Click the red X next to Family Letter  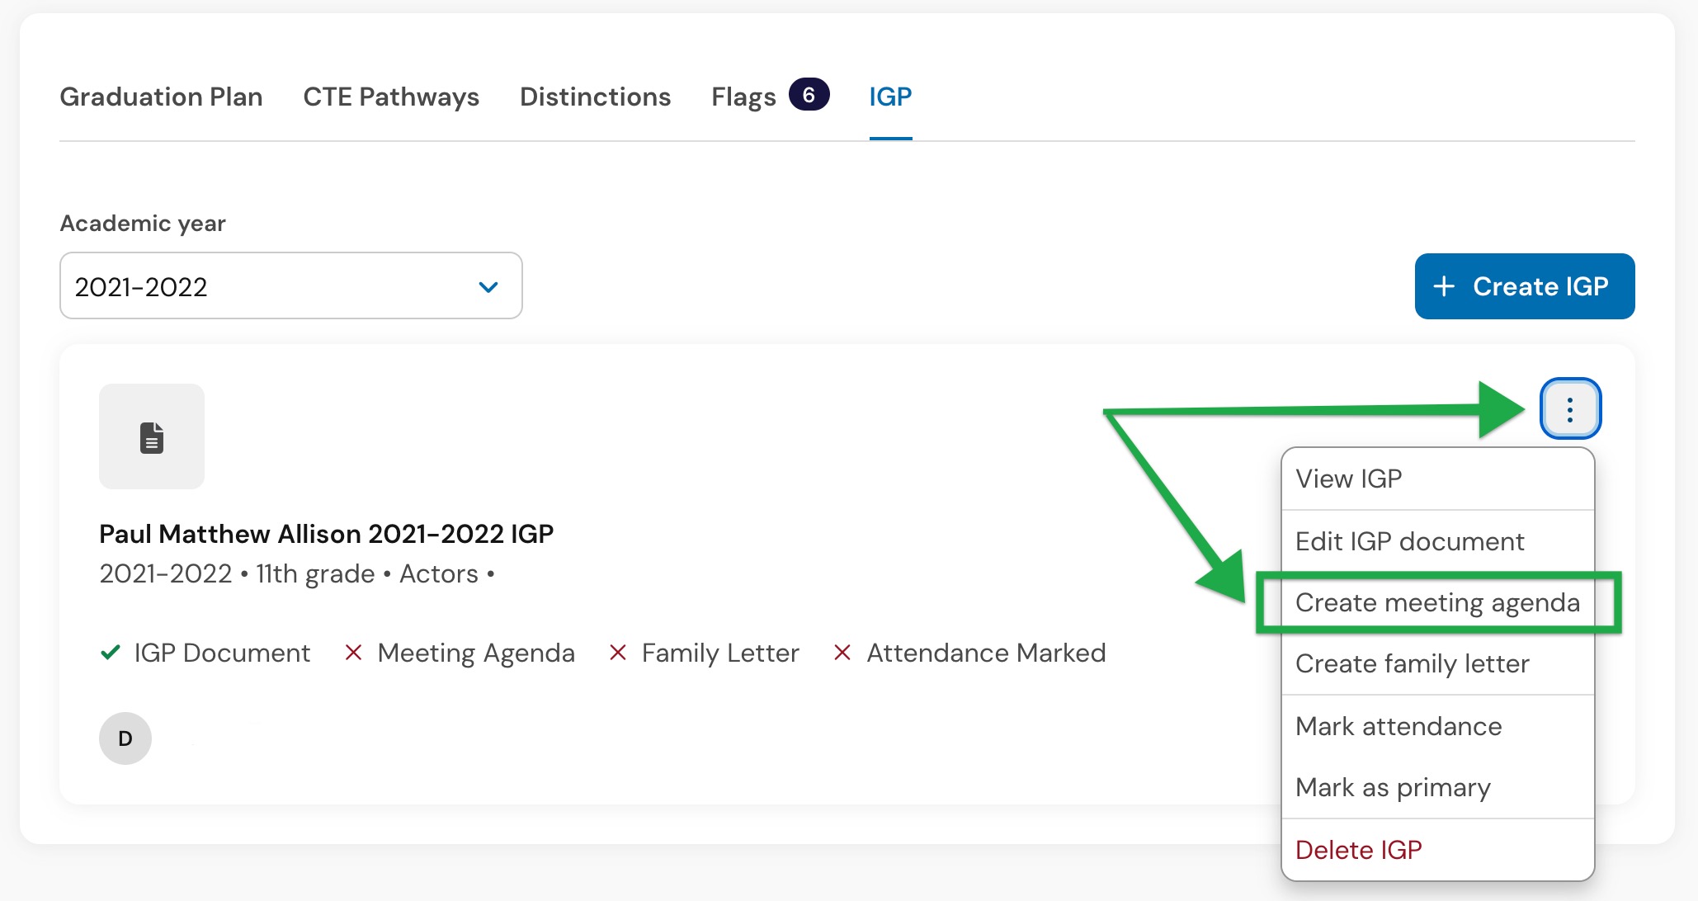tap(617, 653)
